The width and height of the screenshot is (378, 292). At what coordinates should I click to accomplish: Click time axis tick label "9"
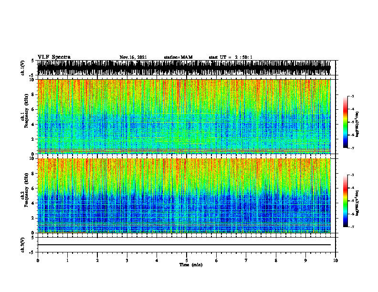(x=305, y=261)
